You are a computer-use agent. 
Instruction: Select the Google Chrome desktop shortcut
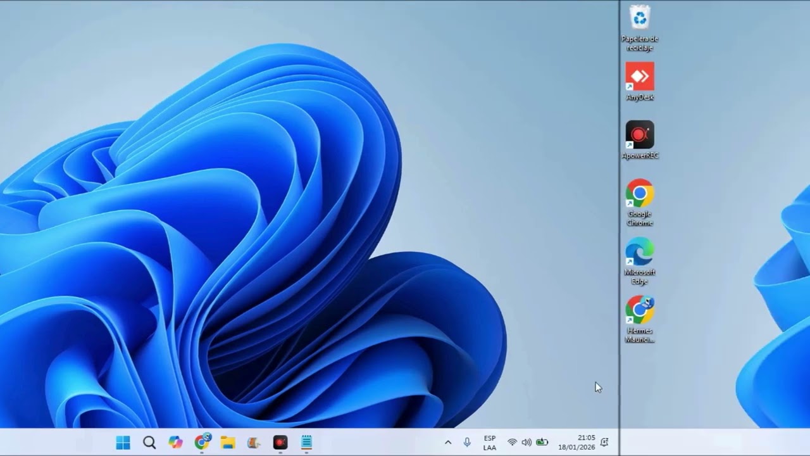coord(640,203)
